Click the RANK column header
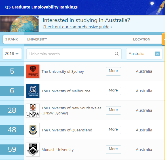 coord(12,39)
